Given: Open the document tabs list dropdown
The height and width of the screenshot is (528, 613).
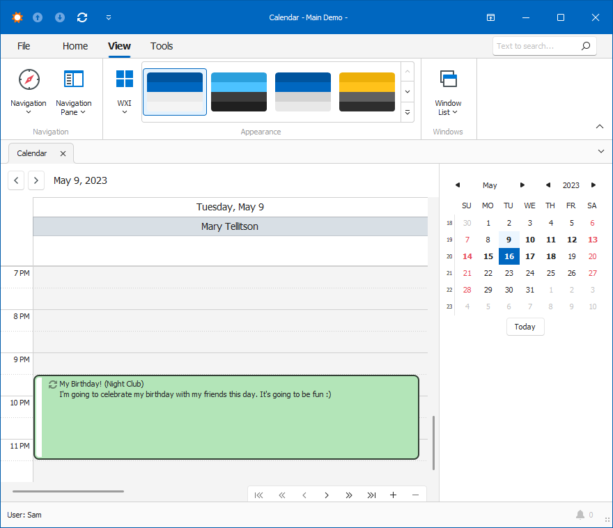Looking at the screenshot, I should click(601, 151).
